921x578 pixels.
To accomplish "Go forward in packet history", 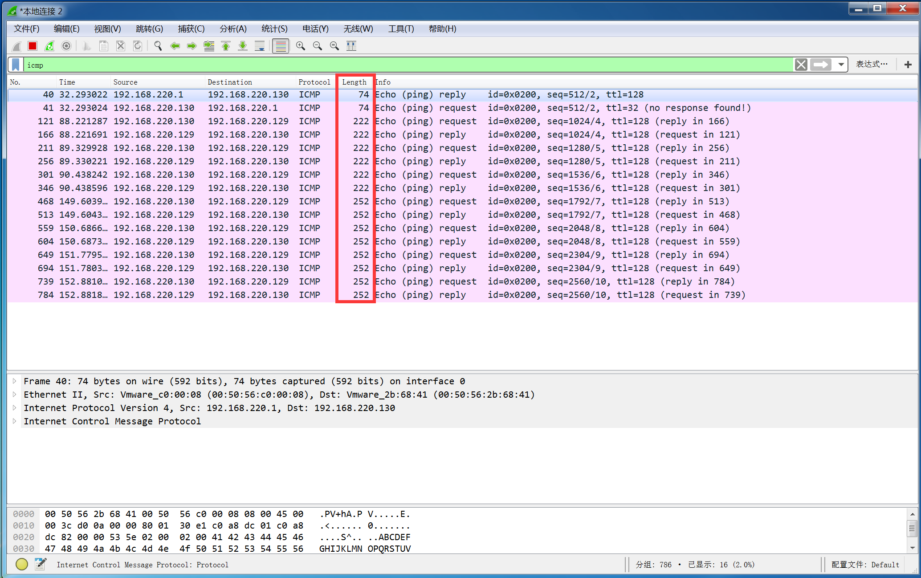I will click(x=192, y=46).
